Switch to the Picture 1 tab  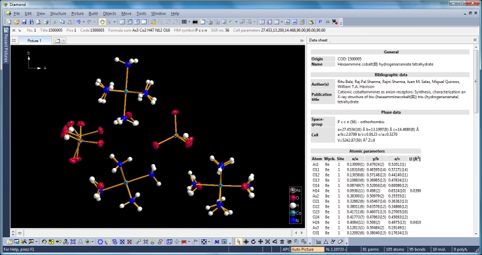click(x=35, y=41)
